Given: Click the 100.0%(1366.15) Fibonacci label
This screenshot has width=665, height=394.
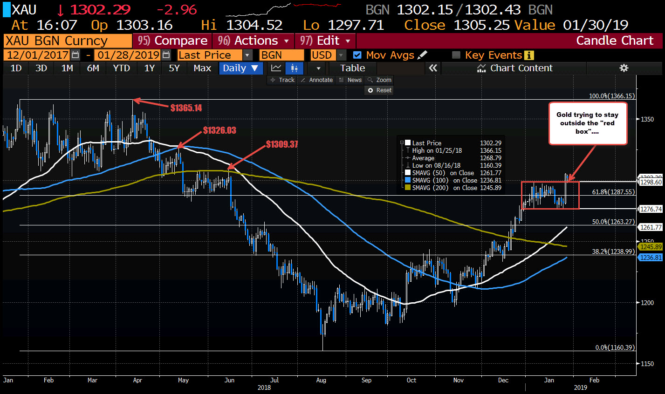Looking at the screenshot, I should 612,96.
